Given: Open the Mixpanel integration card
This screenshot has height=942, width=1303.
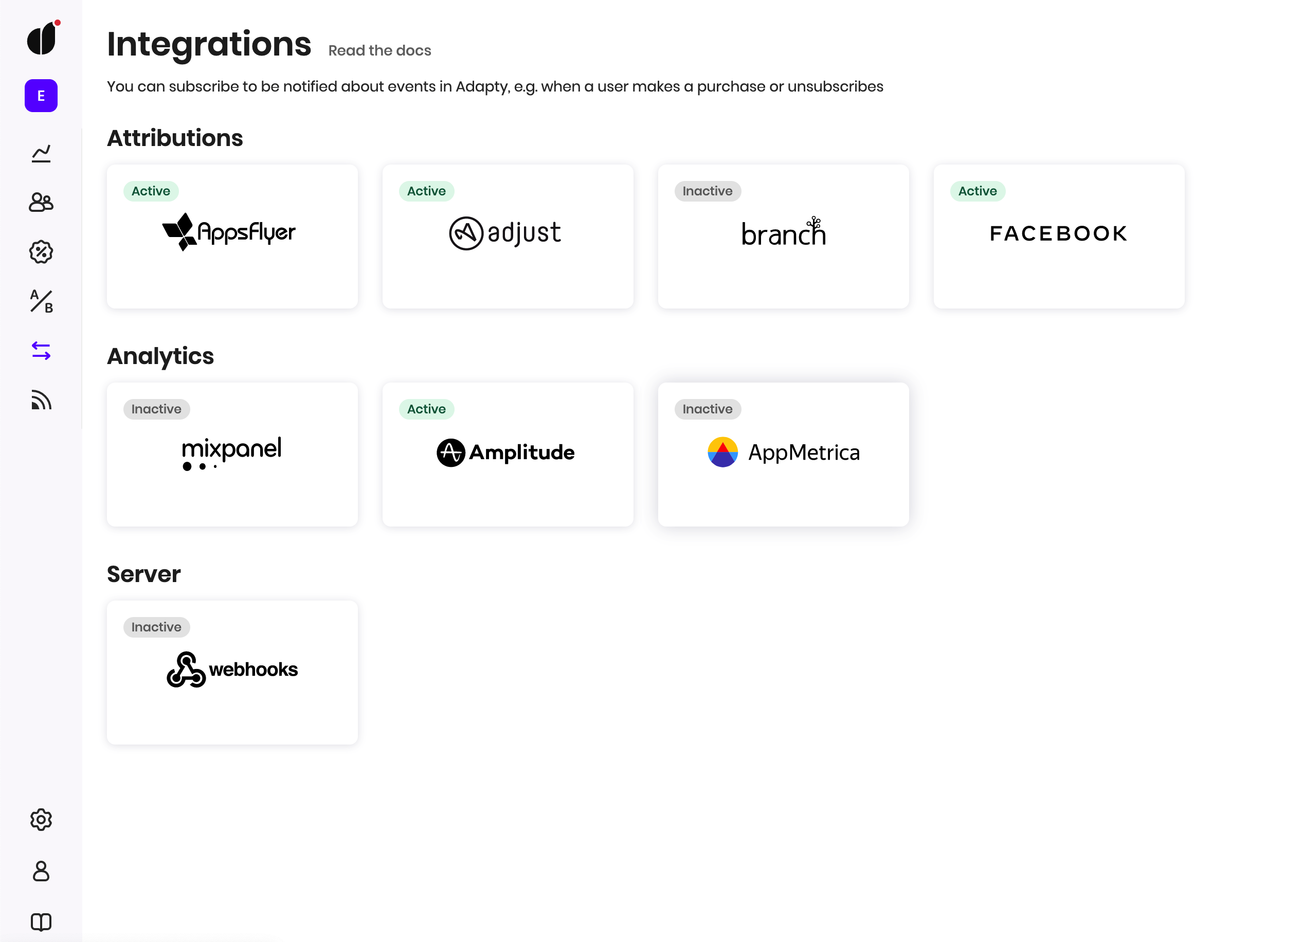Looking at the screenshot, I should pos(232,455).
